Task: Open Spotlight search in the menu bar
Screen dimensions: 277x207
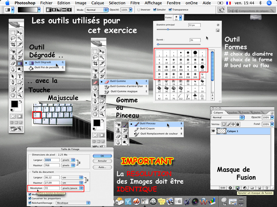Action: (x=269, y=3)
